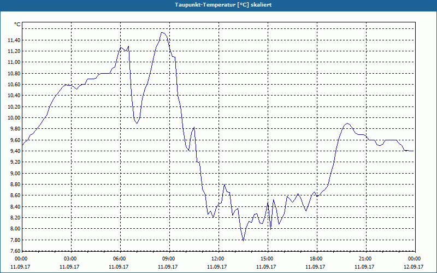Click the '7,80' y-axis value

[15, 240]
